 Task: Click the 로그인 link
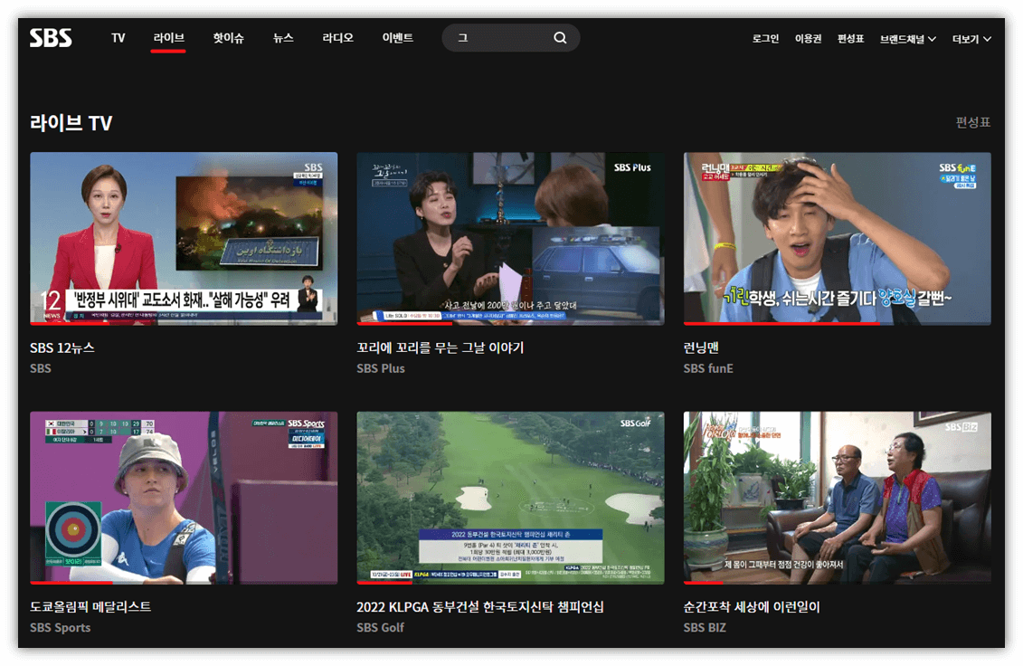[765, 39]
